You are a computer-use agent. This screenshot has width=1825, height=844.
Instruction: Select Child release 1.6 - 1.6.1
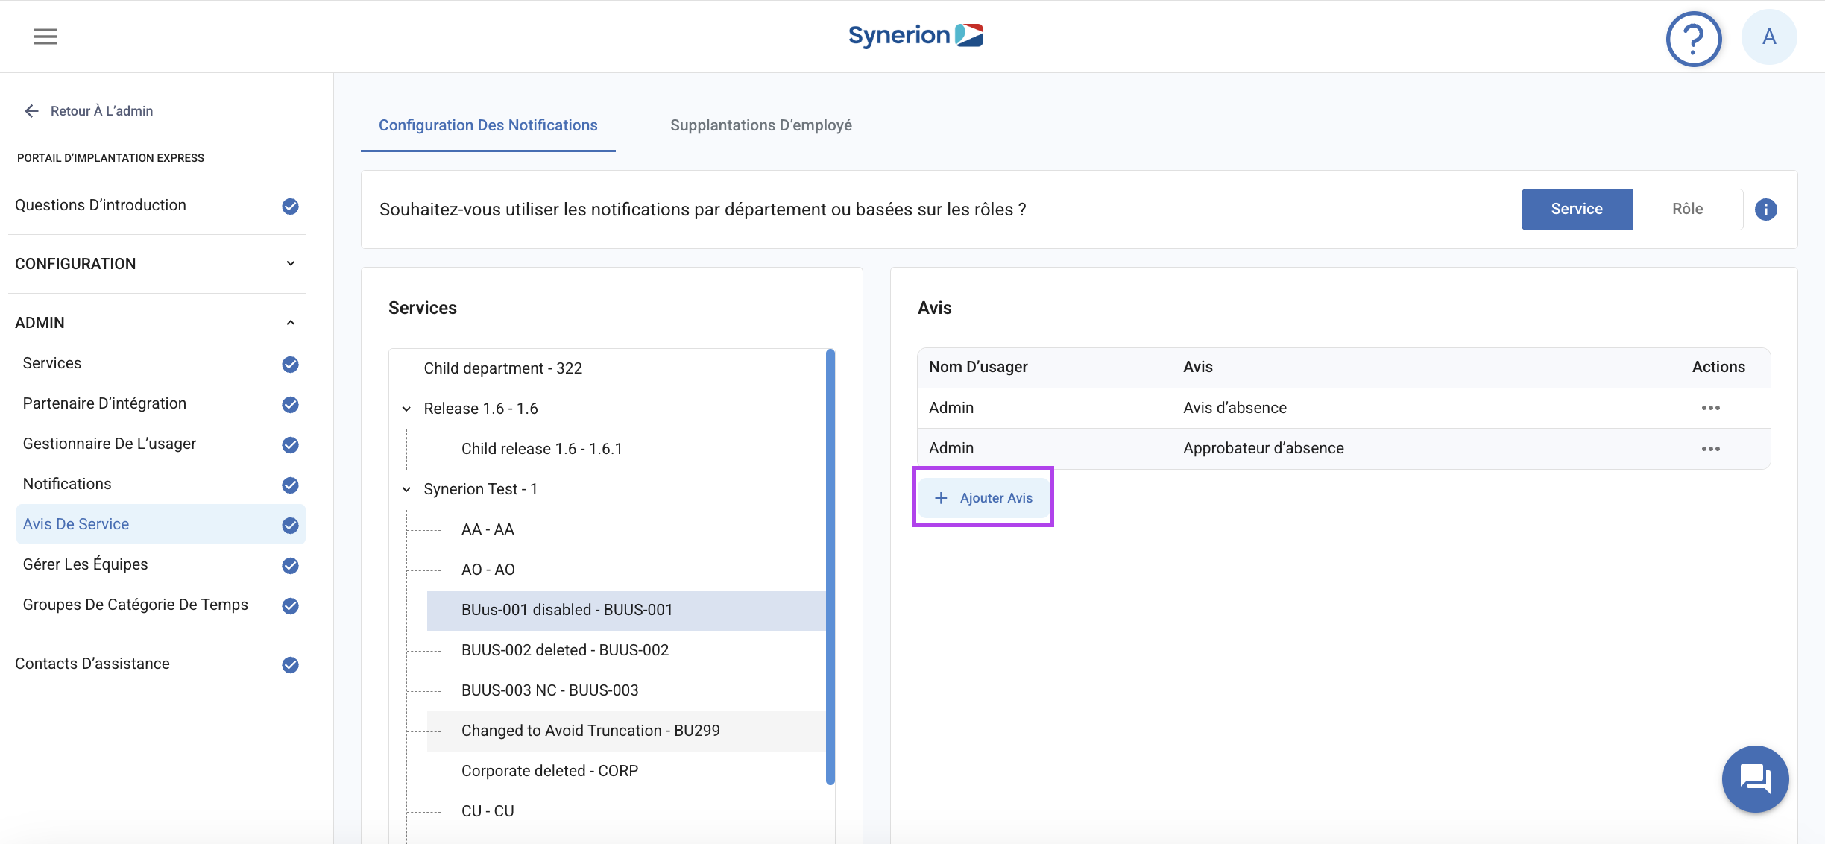(x=541, y=449)
